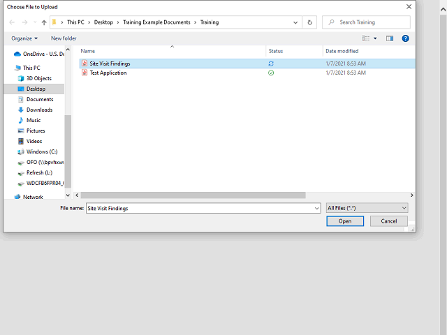Click the Music note icon
The height and width of the screenshot is (335, 447).
[x=20, y=120]
